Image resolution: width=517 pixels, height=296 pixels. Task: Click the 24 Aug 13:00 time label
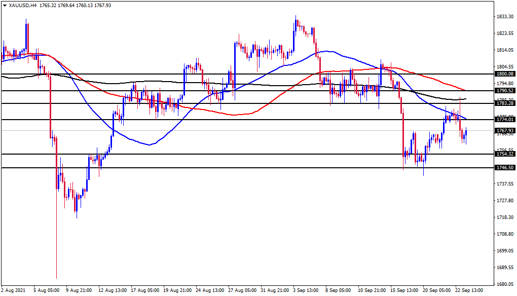(210, 290)
